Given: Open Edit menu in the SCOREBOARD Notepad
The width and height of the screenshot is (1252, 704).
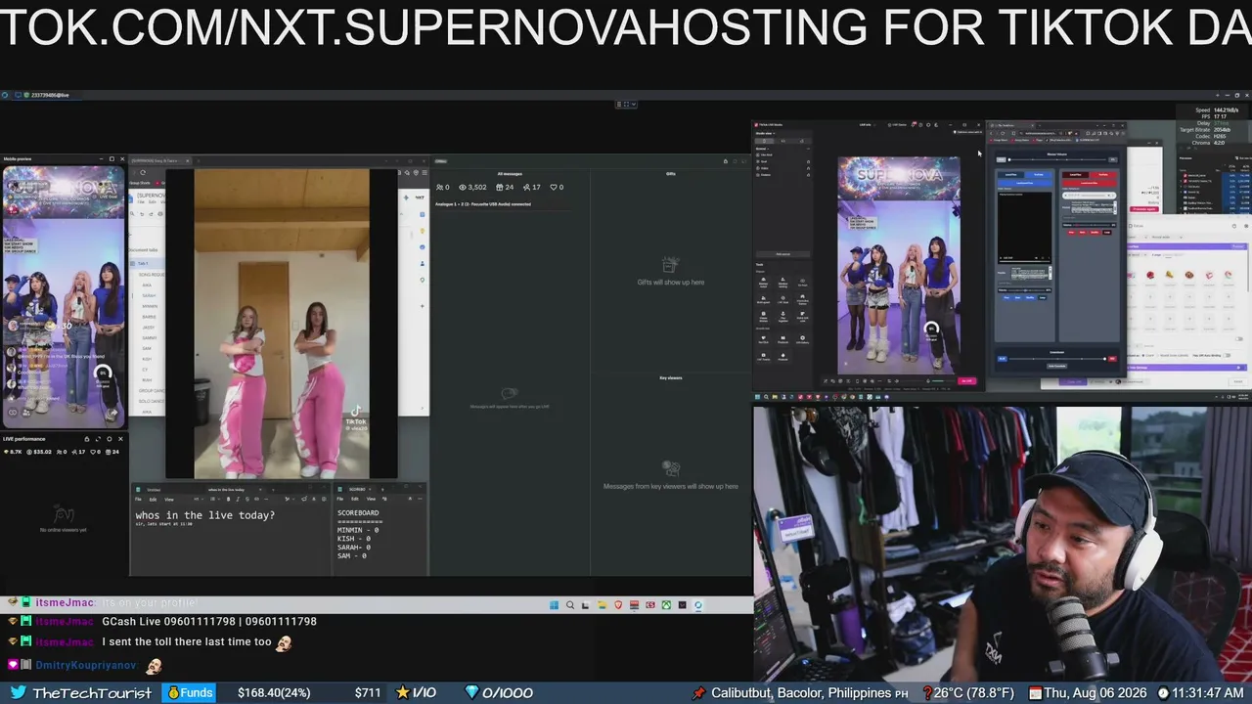Looking at the screenshot, I should (355, 499).
